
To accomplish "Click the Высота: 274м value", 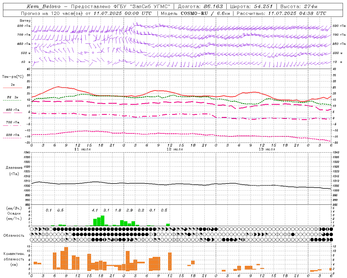I will pos(299,7).
